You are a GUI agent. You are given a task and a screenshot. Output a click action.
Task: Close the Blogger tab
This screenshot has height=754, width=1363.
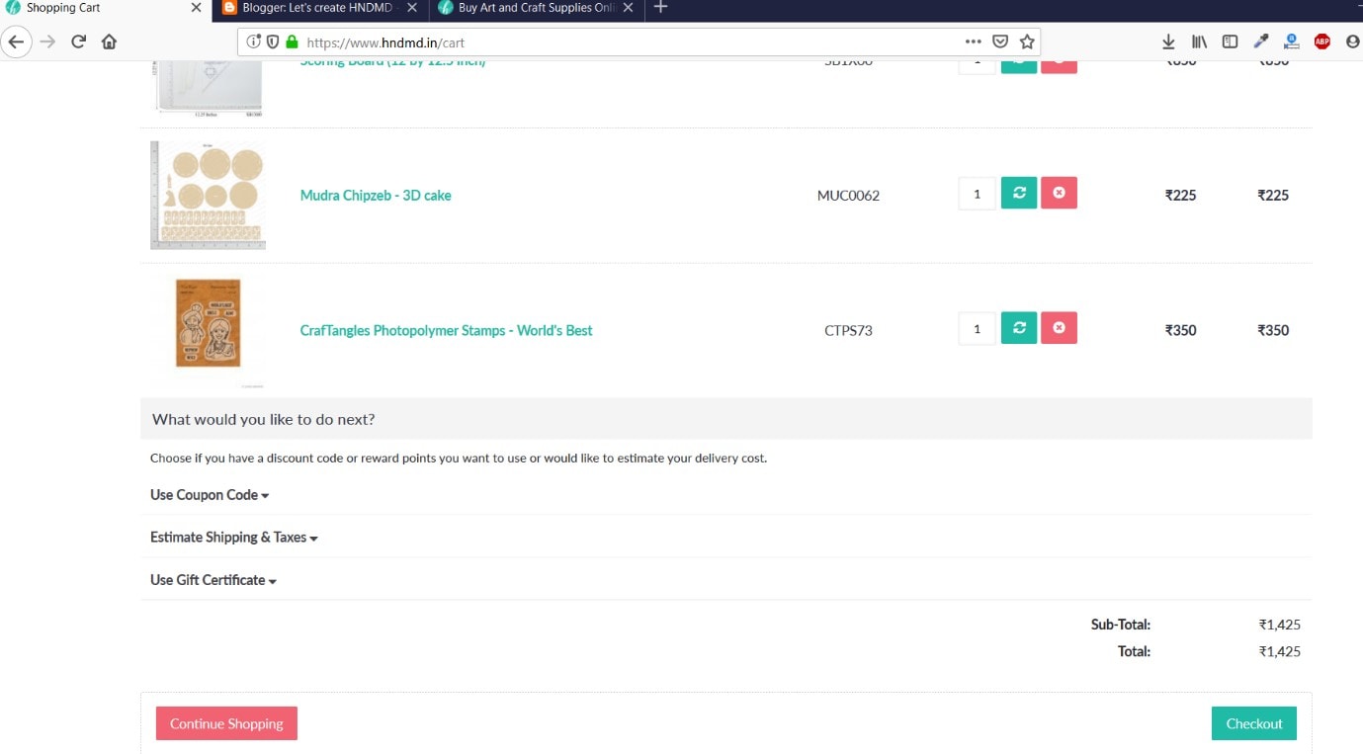(x=412, y=8)
